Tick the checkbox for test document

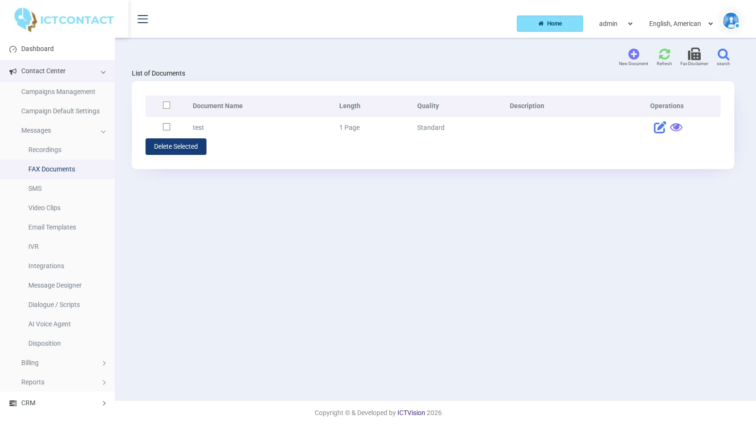166,127
